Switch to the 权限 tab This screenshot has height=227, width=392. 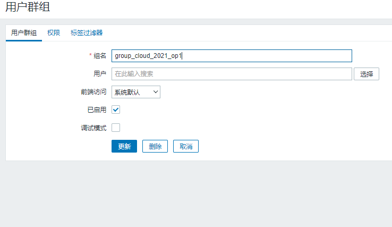pos(54,33)
